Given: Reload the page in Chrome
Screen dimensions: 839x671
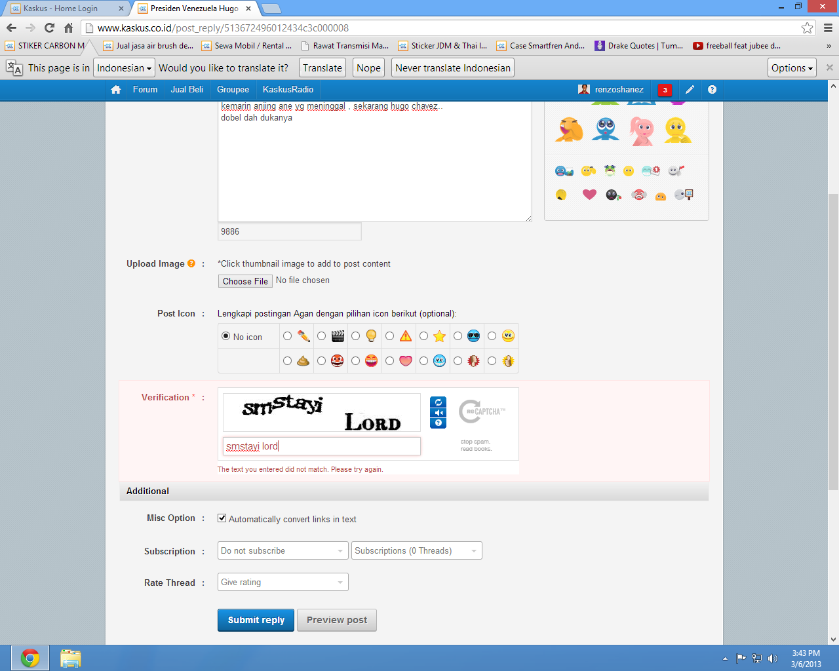Looking at the screenshot, I should coord(49,28).
